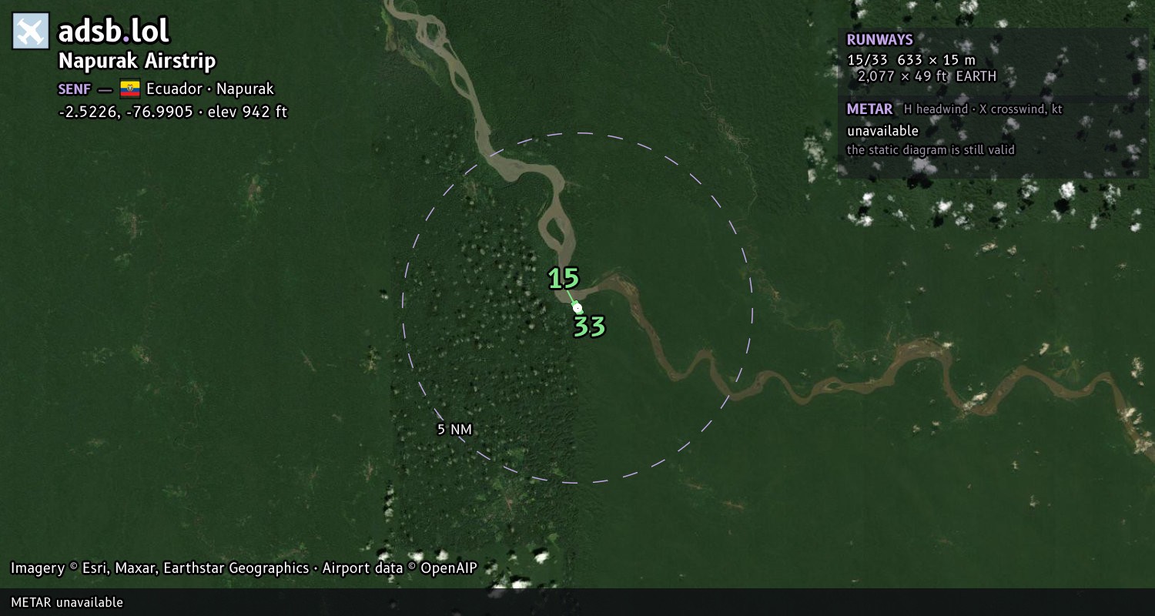
Task: Click "the static diagram is still valid" note
Action: coord(931,150)
